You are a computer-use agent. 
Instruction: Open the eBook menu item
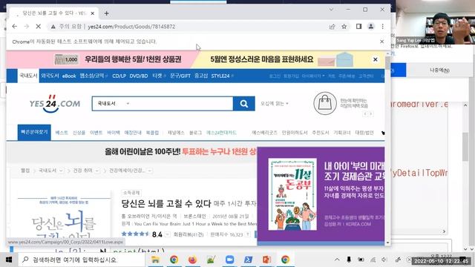pos(69,76)
